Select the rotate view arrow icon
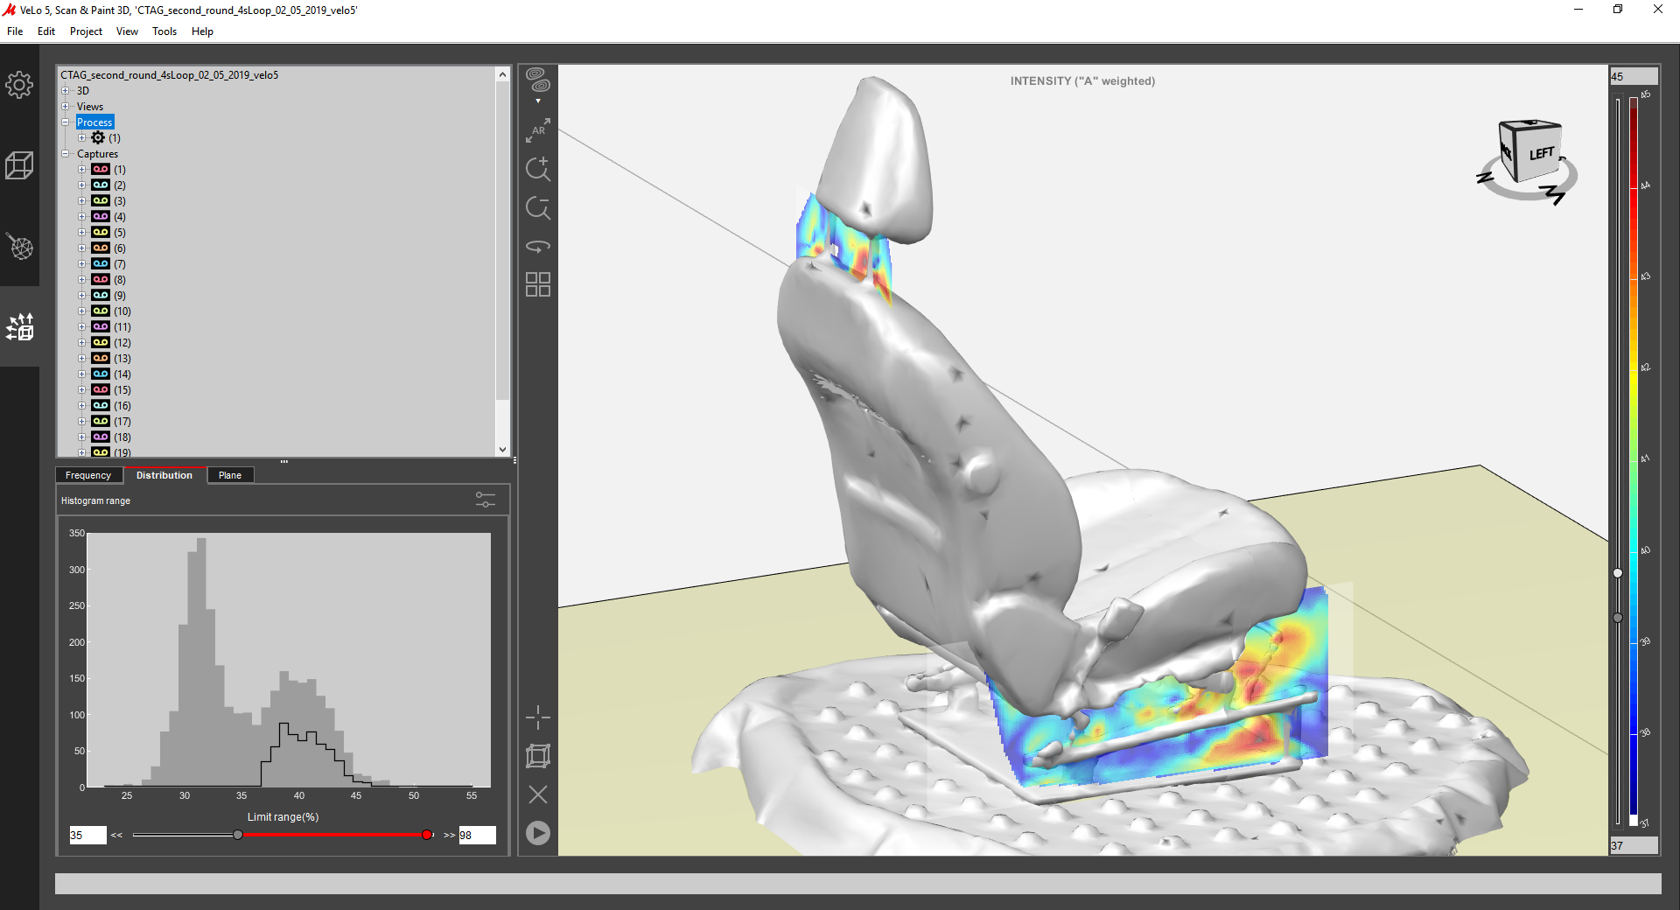Image resolution: width=1680 pixels, height=910 pixels. coord(538,247)
